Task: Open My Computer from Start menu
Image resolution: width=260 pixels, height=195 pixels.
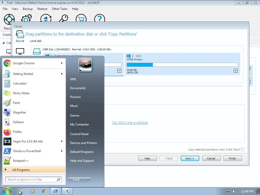Action: [x=79, y=124]
